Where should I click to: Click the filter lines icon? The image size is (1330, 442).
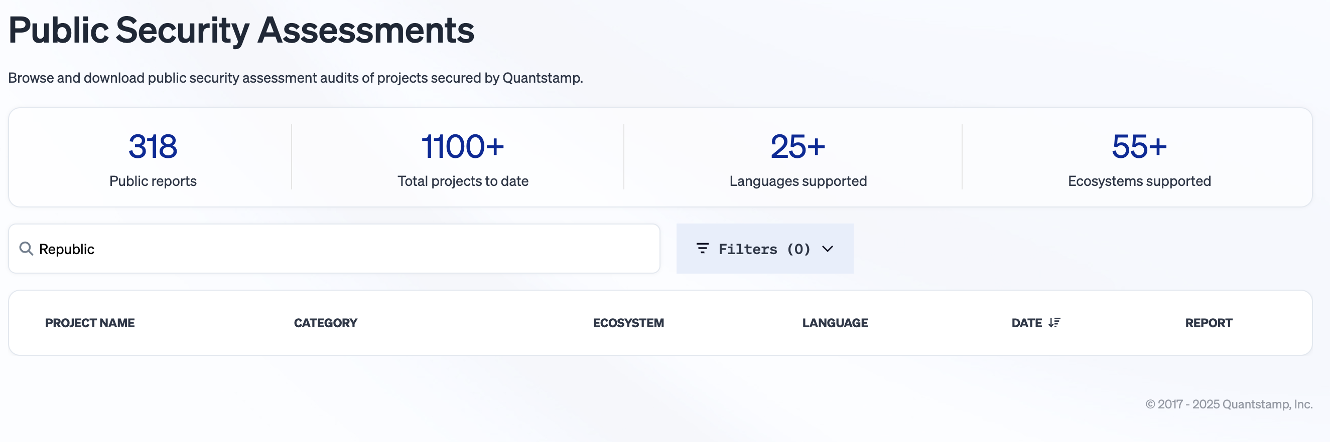(702, 249)
